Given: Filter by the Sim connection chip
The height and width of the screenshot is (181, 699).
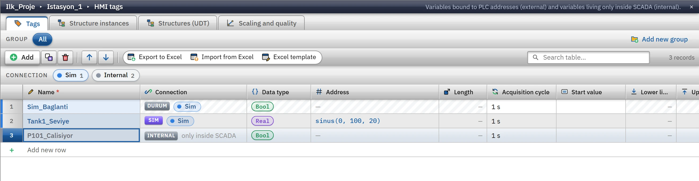Looking at the screenshot, I should [70, 75].
